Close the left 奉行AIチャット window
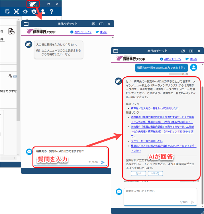 109,24
